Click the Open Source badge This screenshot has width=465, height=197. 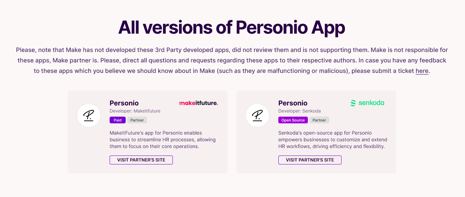[293, 120]
